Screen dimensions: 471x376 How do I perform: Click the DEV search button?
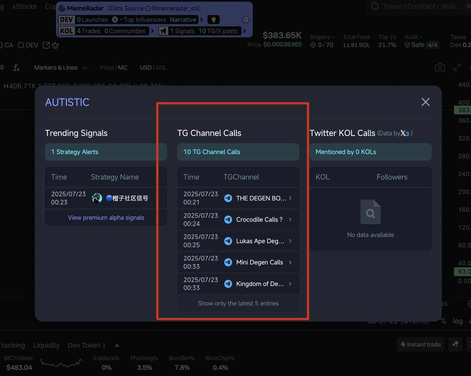[28, 45]
